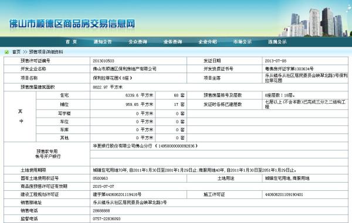Click the 写字楼 row label
352x223 pixels.
pyautogui.click(x=64, y=114)
